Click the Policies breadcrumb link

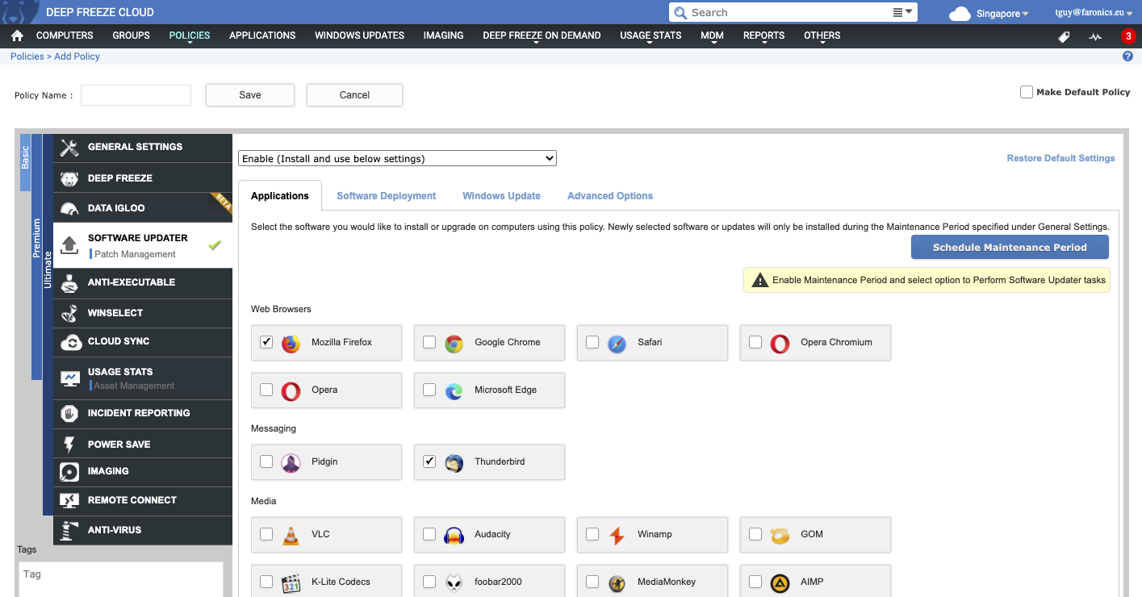coord(27,56)
